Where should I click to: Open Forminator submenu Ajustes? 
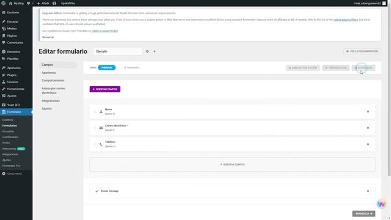click(7, 160)
